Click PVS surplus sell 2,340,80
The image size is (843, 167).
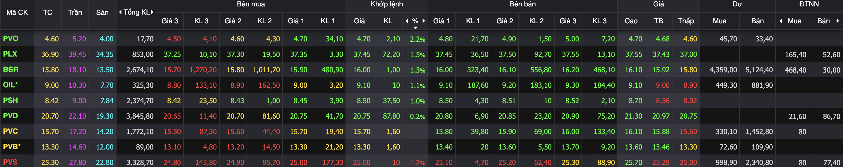tap(759, 163)
